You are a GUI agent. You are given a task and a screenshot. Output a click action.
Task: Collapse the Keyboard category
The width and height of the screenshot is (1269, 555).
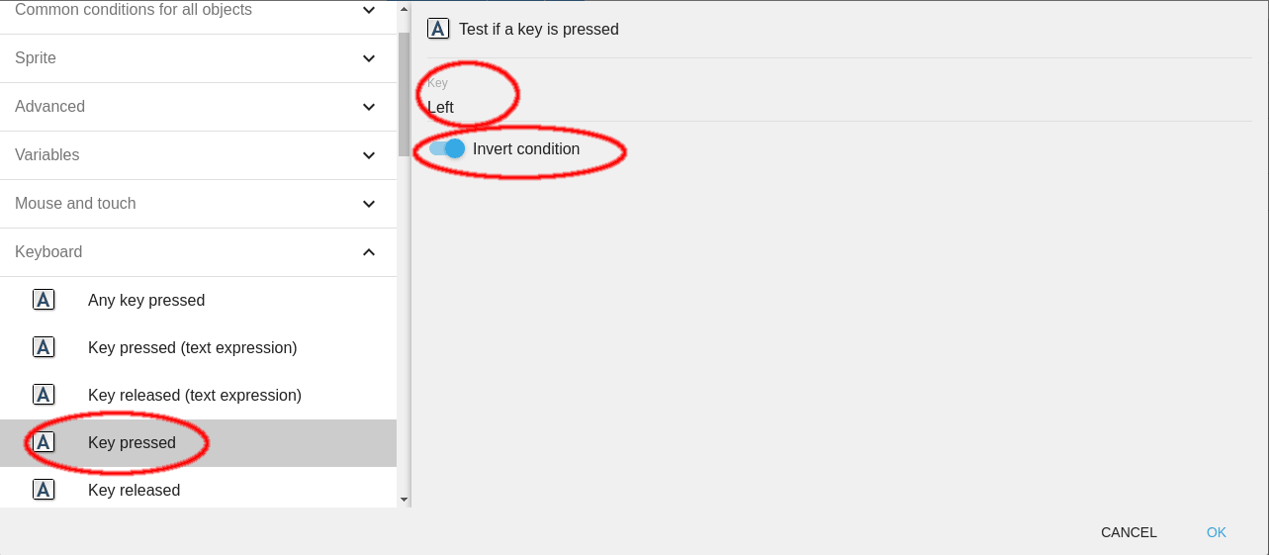[x=369, y=252]
